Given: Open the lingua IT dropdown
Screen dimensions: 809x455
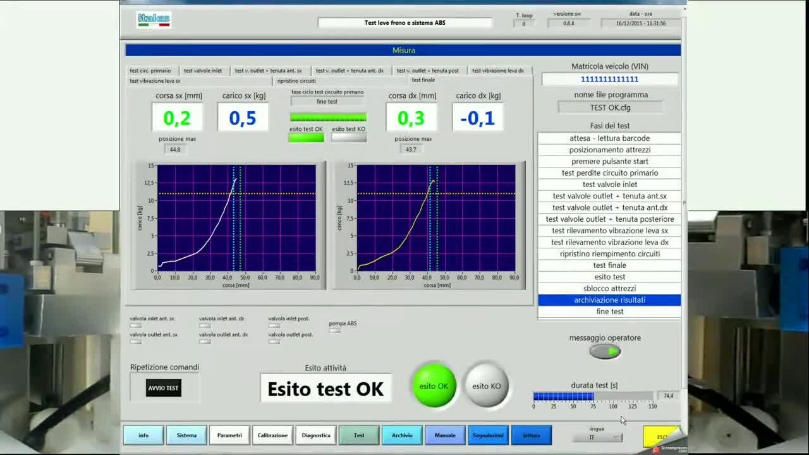Looking at the screenshot, I should pyautogui.click(x=597, y=437).
